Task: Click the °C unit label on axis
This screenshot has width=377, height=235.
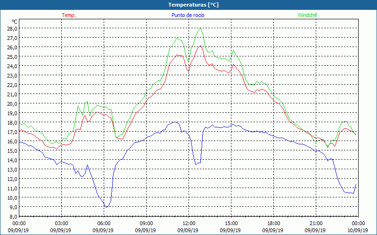Action: tap(15, 22)
